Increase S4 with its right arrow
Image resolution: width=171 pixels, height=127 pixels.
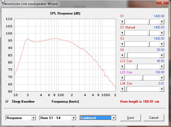click(x=162, y=55)
